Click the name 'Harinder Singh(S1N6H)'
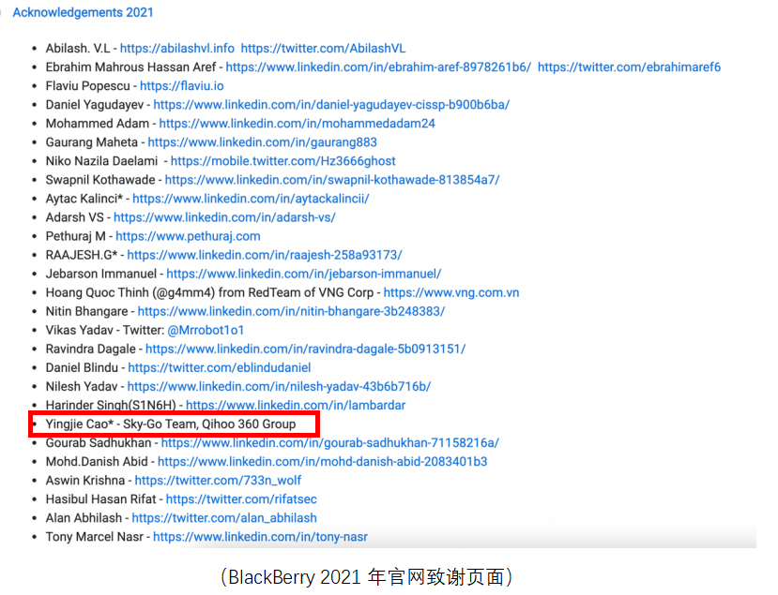The height and width of the screenshot is (595, 778). coord(111,405)
